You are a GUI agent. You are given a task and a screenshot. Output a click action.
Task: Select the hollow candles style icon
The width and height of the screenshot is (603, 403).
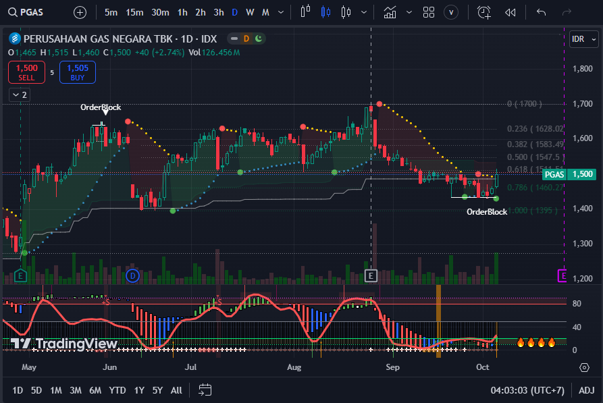(x=346, y=12)
